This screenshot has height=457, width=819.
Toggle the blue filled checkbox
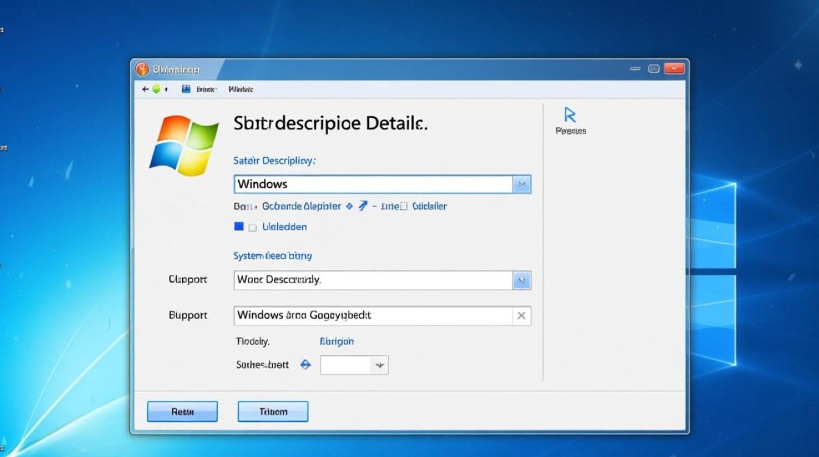(x=239, y=227)
